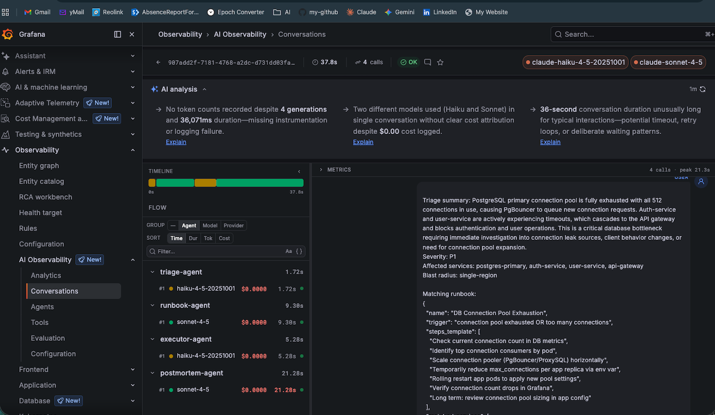
Task: Close the Grafana navigation menu
Action: 132,34
